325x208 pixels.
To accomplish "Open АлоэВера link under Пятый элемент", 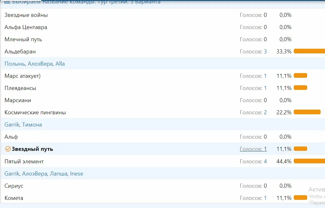I will [35, 174].
